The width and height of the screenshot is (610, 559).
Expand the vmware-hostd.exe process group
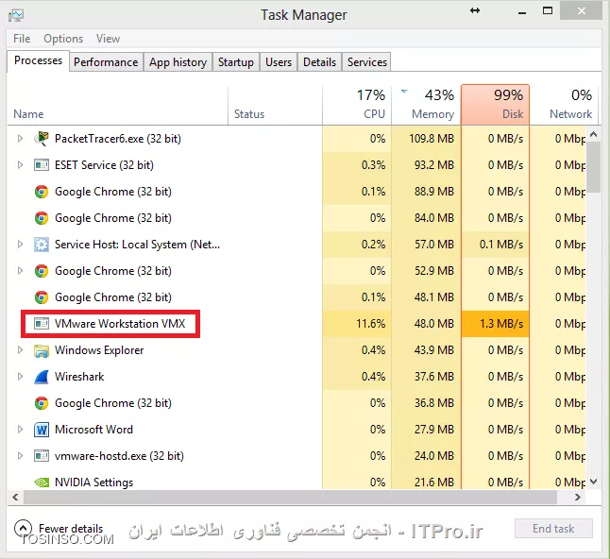(x=20, y=456)
